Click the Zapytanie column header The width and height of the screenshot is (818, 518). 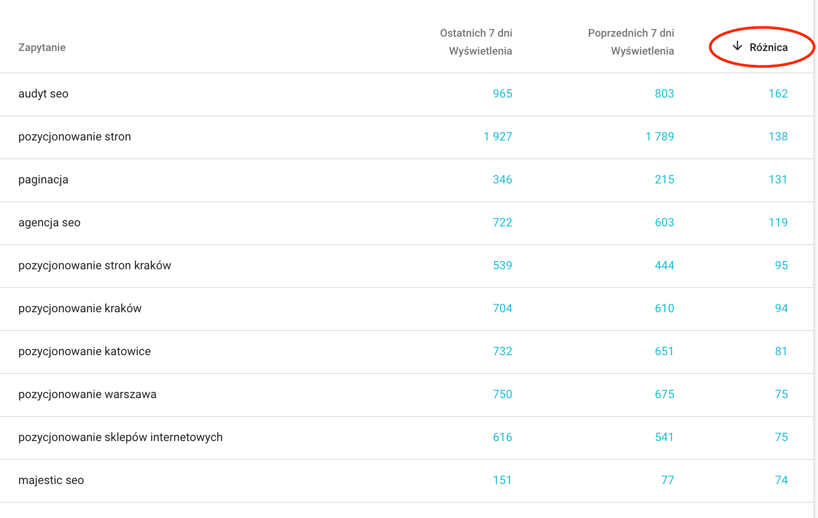pos(42,47)
